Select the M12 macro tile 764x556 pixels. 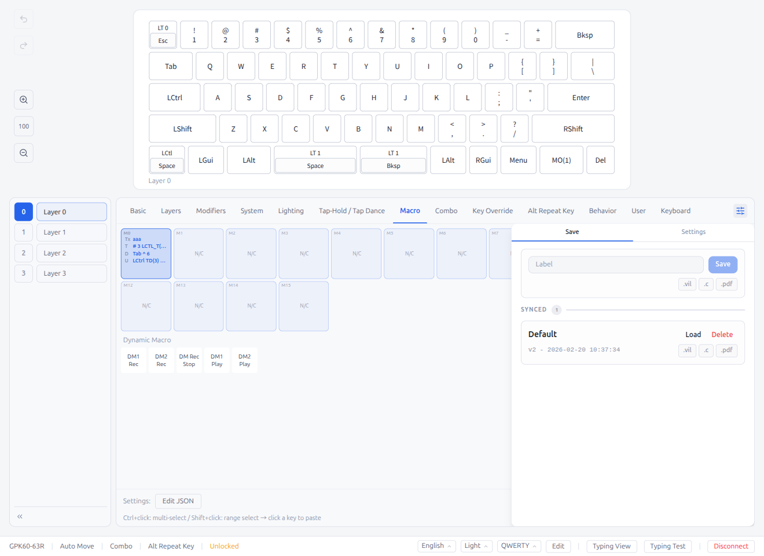click(x=146, y=306)
